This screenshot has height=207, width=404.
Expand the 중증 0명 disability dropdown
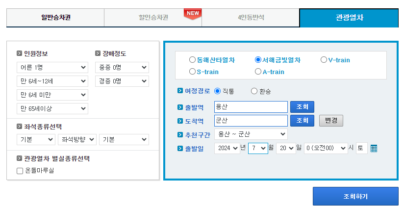[122, 67]
